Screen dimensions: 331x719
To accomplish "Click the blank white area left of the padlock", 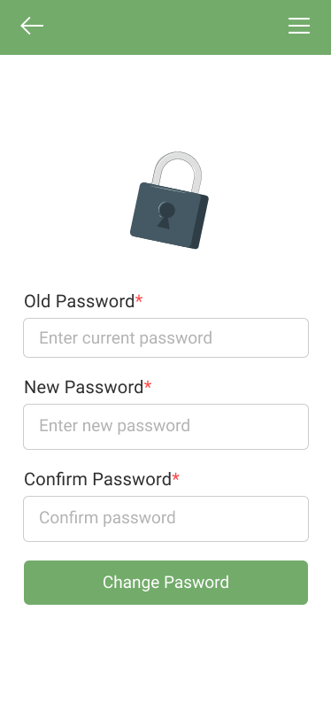I will click(65, 200).
